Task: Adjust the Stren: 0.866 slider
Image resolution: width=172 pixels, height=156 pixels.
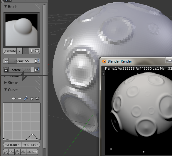Action: (21, 70)
